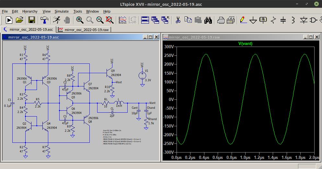
Task: Click the 1mH inductor value
Action: point(119,106)
